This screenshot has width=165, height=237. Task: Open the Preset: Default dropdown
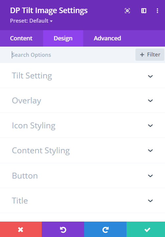[x=31, y=21]
